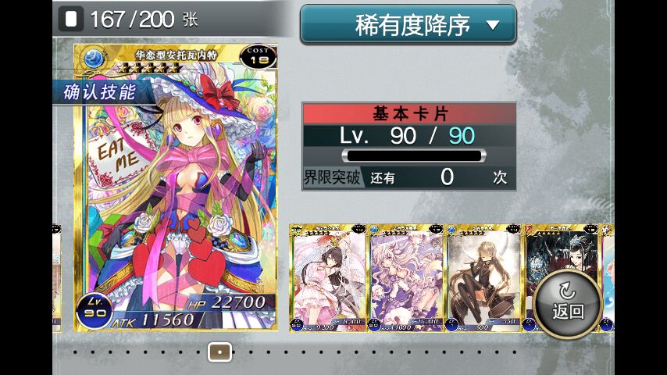Click the dropdown arrow beside 稀有度降序
667x375 pixels.
coord(493,26)
